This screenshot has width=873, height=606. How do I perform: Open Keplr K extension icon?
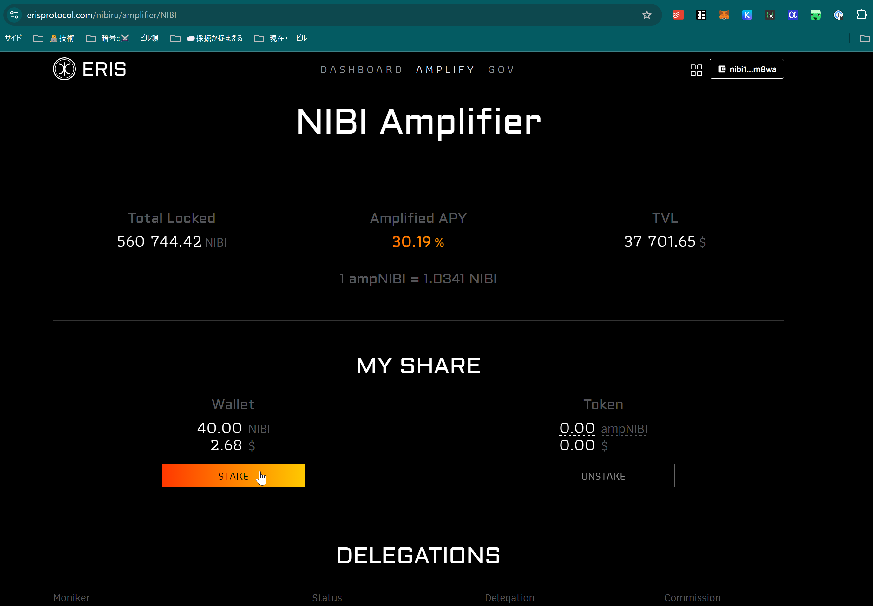click(747, 15)
